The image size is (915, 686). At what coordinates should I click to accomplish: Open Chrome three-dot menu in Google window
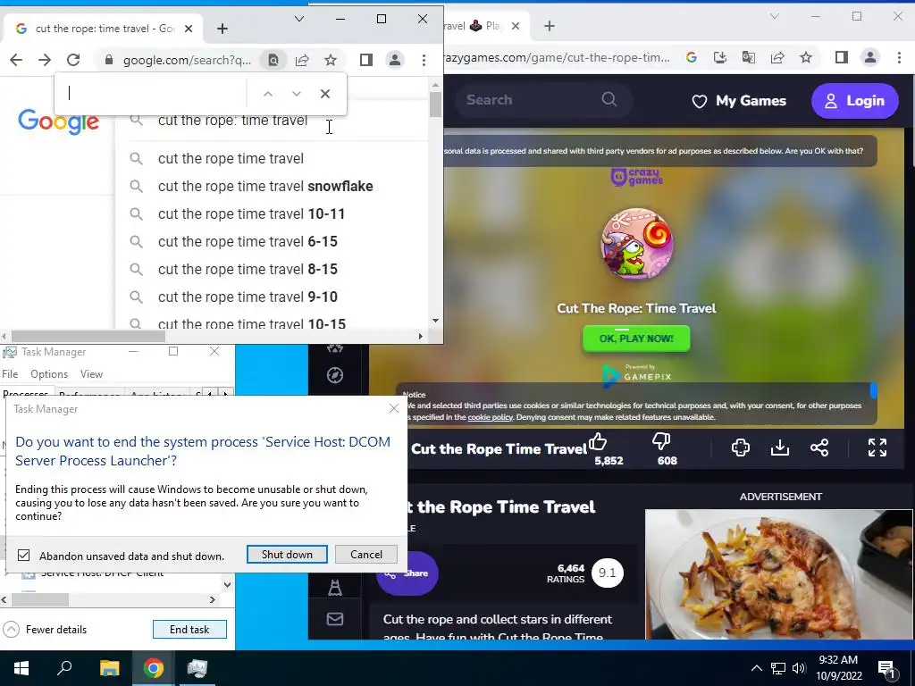pyautogui.click(x=424, y=60)
